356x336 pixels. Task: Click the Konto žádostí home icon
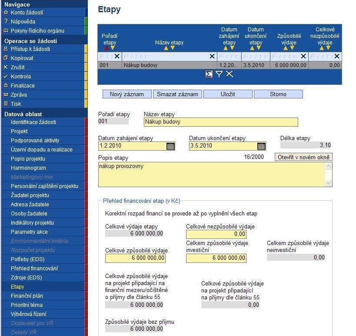(x=6, y=12)
